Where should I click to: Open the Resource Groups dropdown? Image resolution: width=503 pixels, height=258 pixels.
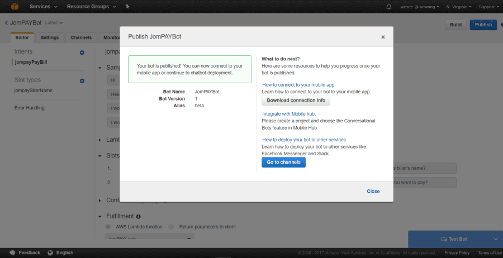pos(91,6)
